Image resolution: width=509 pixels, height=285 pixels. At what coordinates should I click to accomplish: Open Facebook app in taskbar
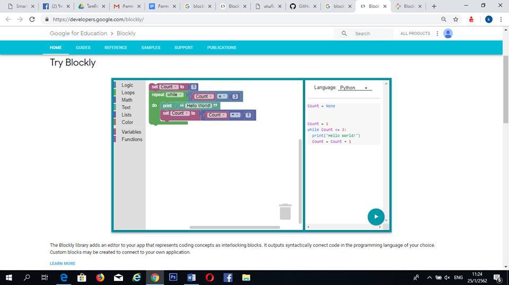click(x=228, y=278)
